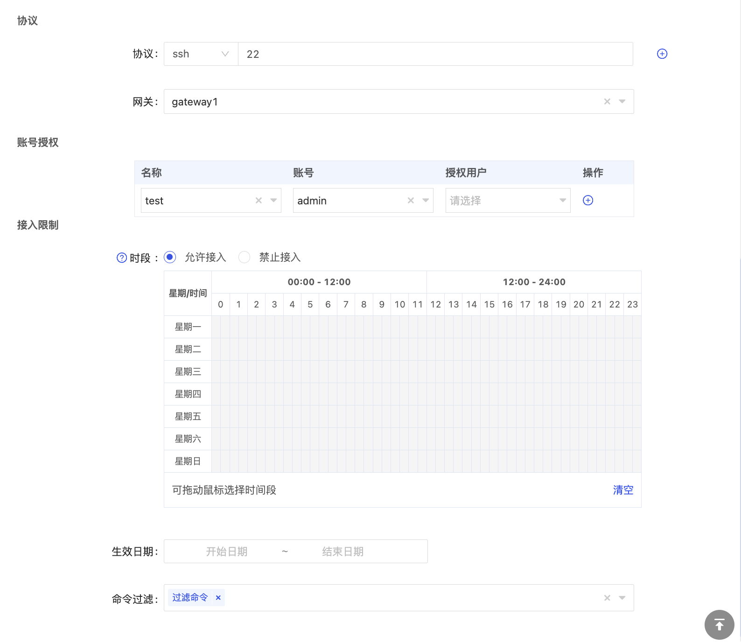The height and width of the screenshot is (643, 741).
Task: Click the 星期日 row at hour 23 cell
Action: tap(632, 461)
